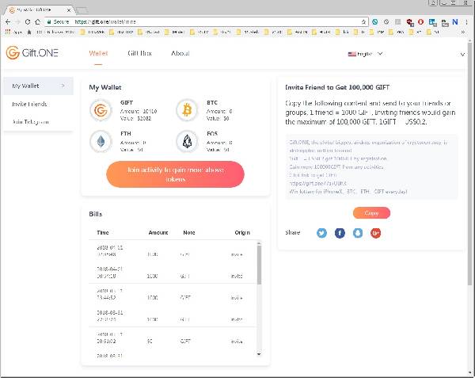Viewport: 475px width, 378px height.
Task: Click the Amount column header
Action: [x=158, y=232]
